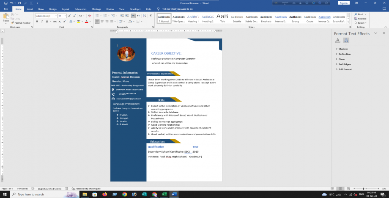Click Replace in the Editing group
The width and height of the screenshot is (389, 198).
pyautogui.click(x=362, y=19)
